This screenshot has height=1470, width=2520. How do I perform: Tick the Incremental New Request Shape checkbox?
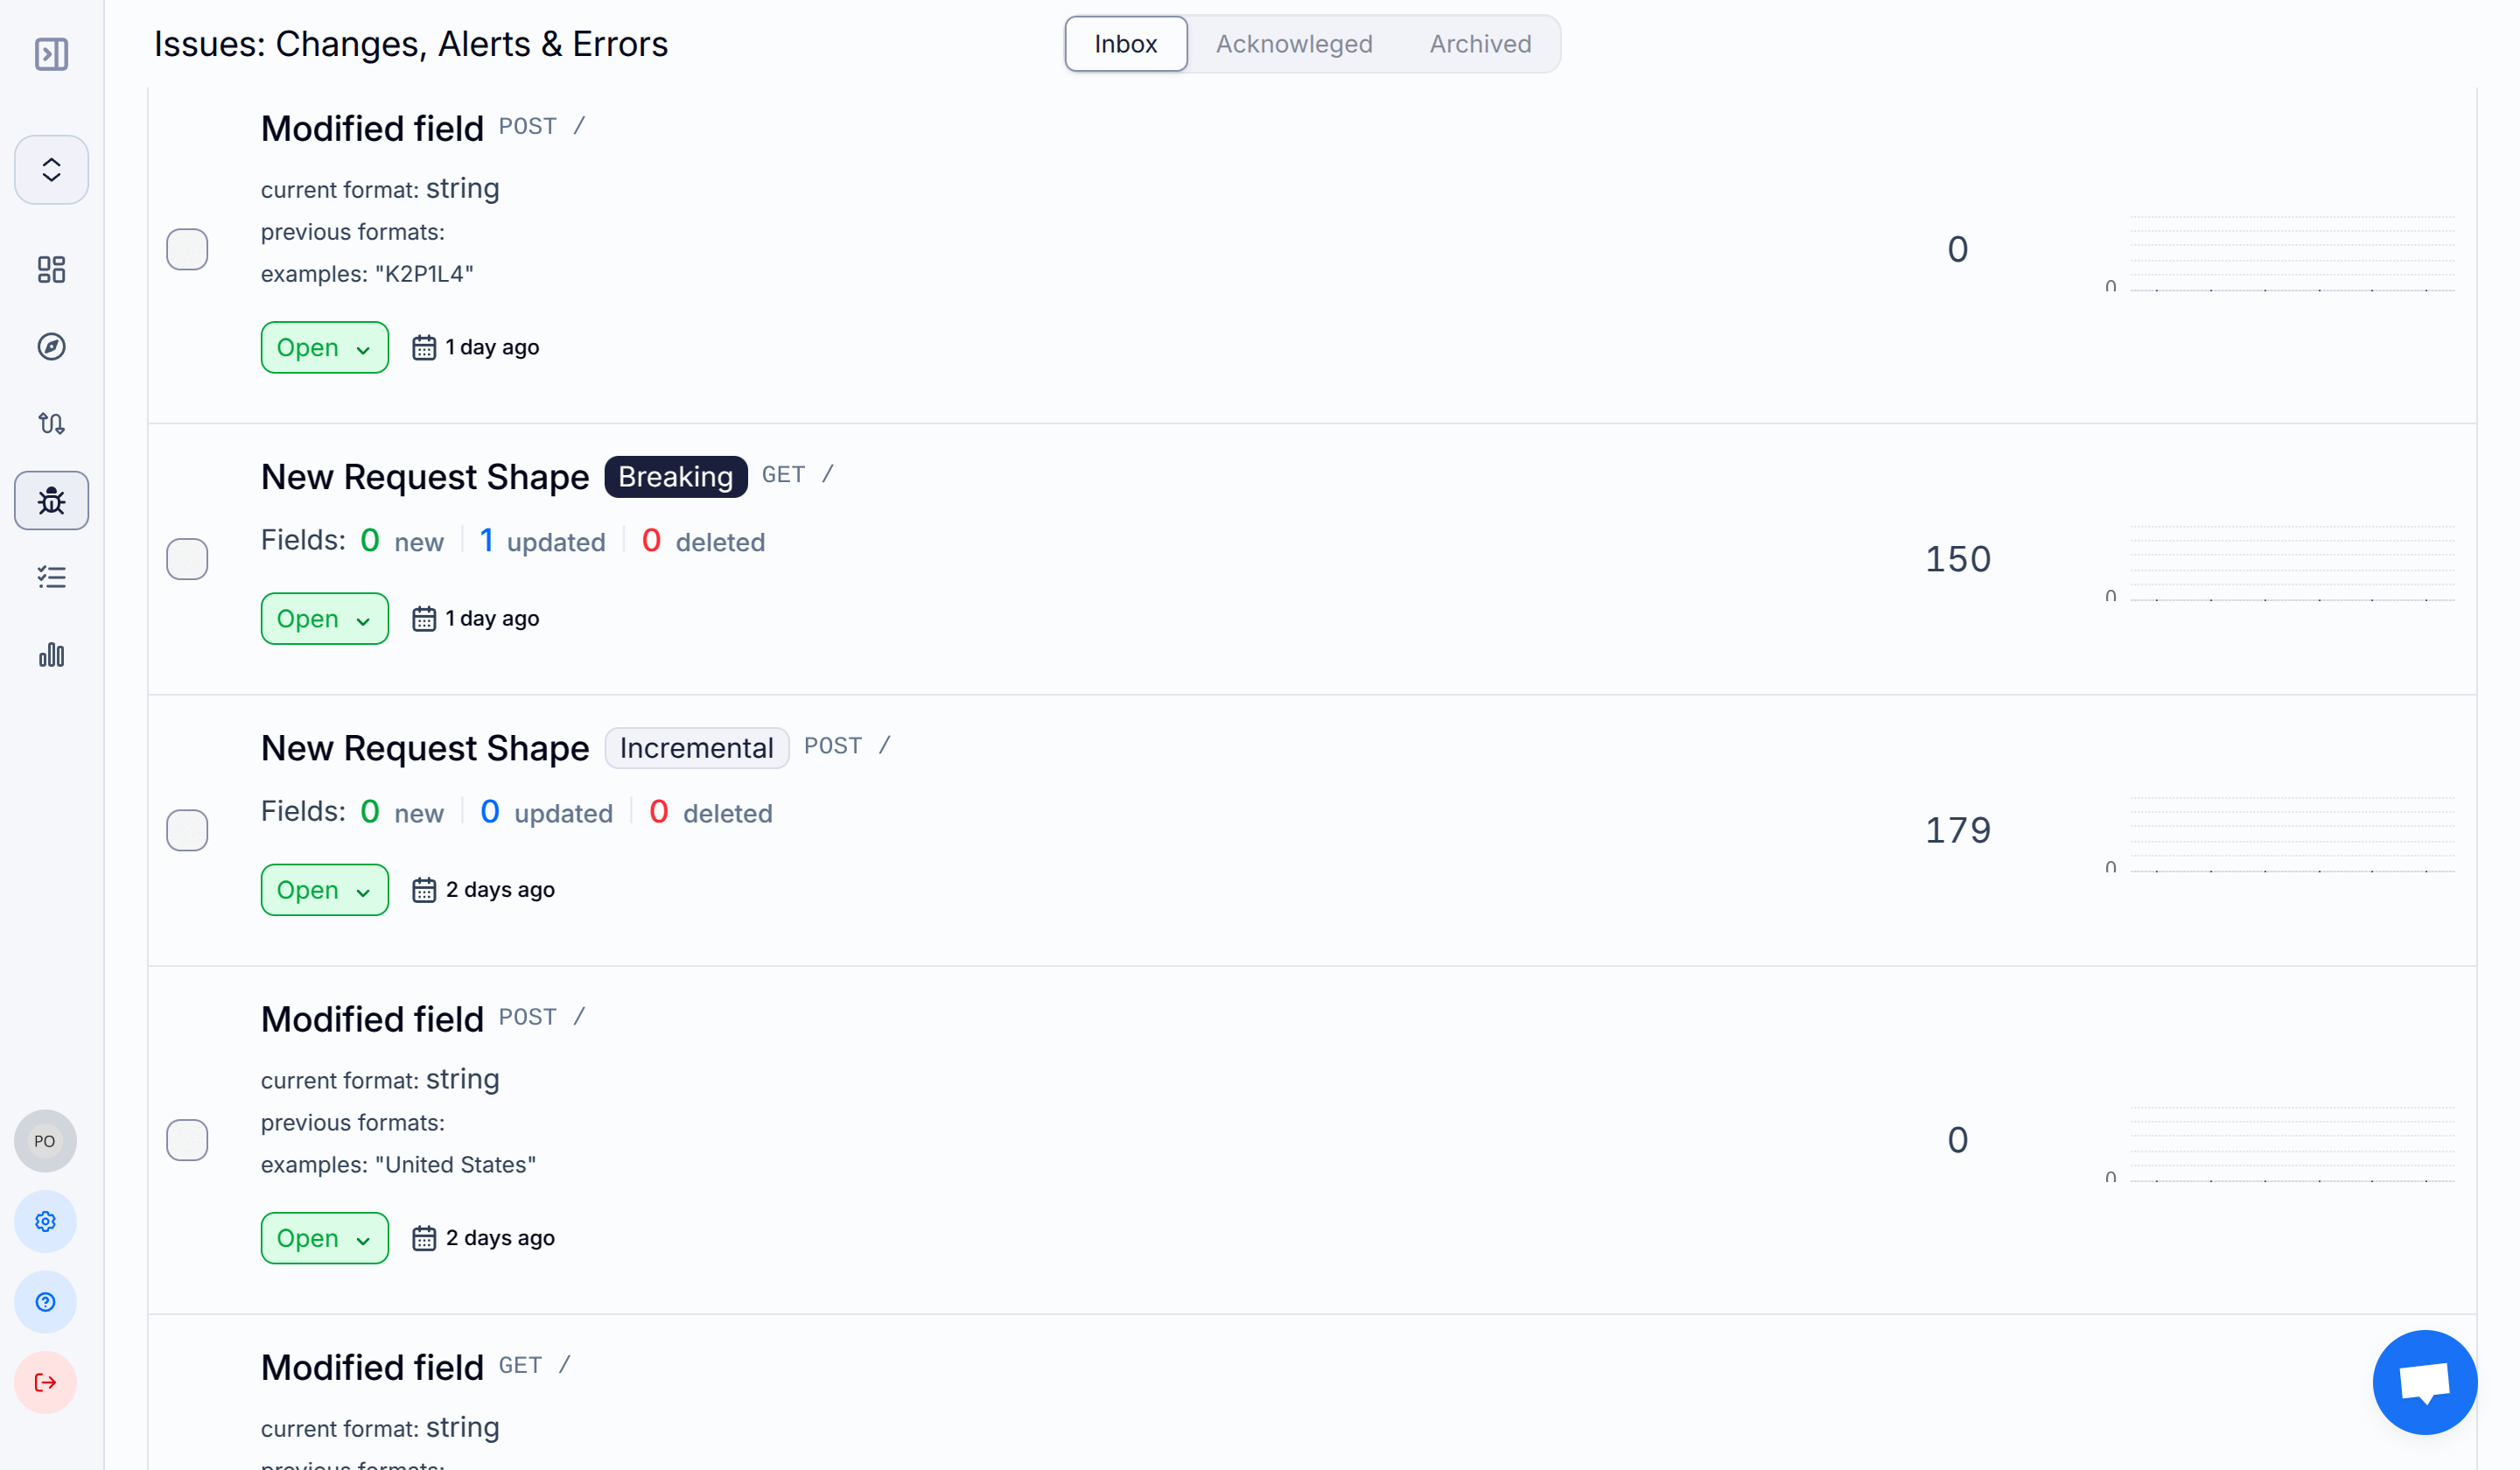(x=187, y=829)
